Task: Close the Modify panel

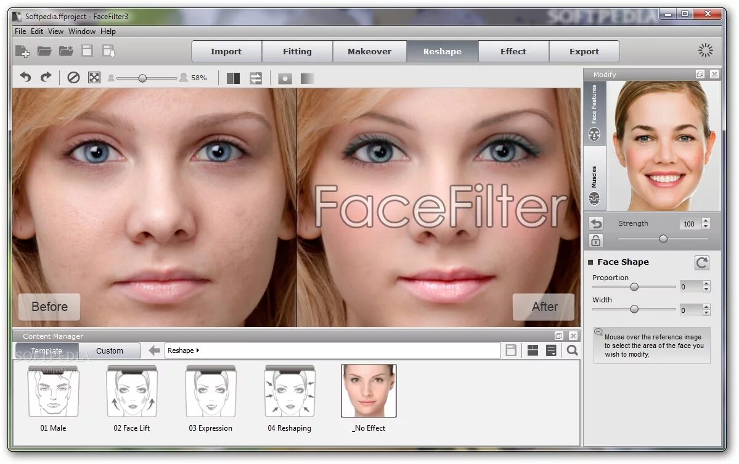Action: coord(714,74)
